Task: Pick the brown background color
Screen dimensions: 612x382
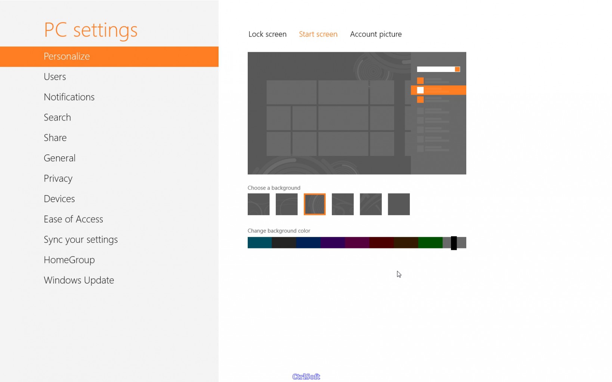Action: (406, 242)
